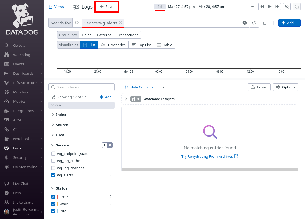Remove the Service:wg_alerts filter chip
The height and width of the screenshot is (219, 305).
pos(121,23)
